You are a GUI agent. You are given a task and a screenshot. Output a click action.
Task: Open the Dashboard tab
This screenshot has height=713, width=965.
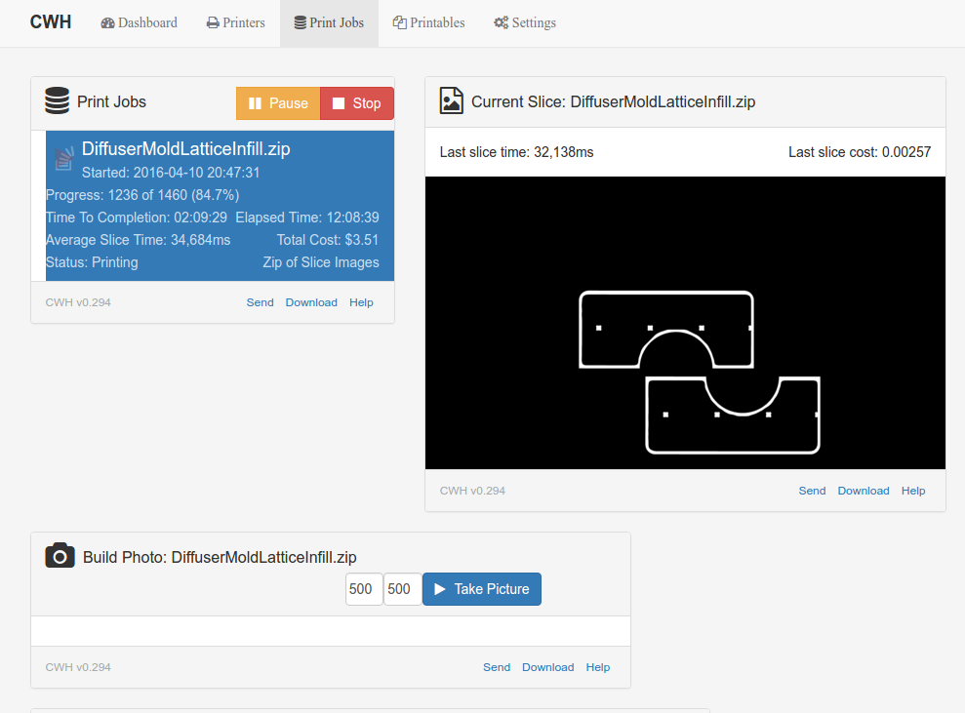pos(139,22)
